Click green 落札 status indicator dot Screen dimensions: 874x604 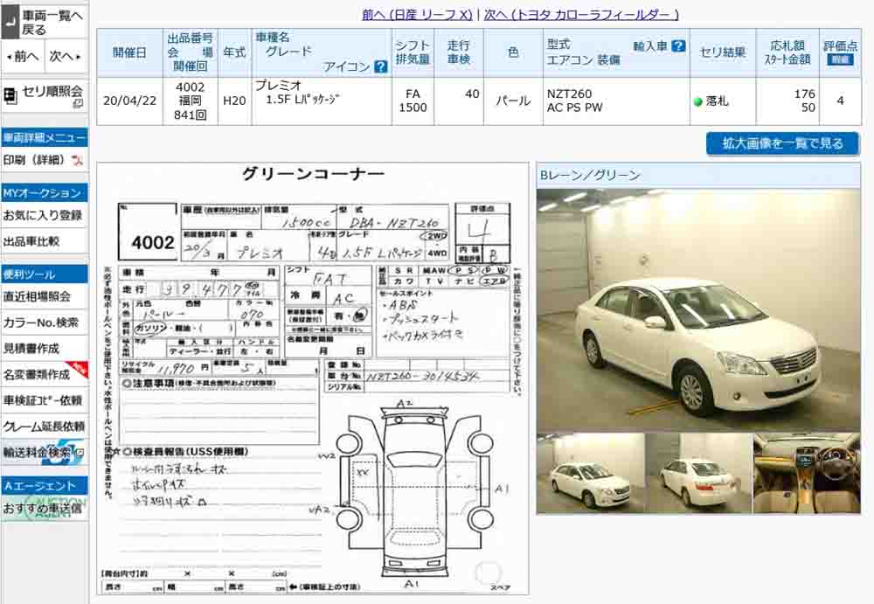697,101
